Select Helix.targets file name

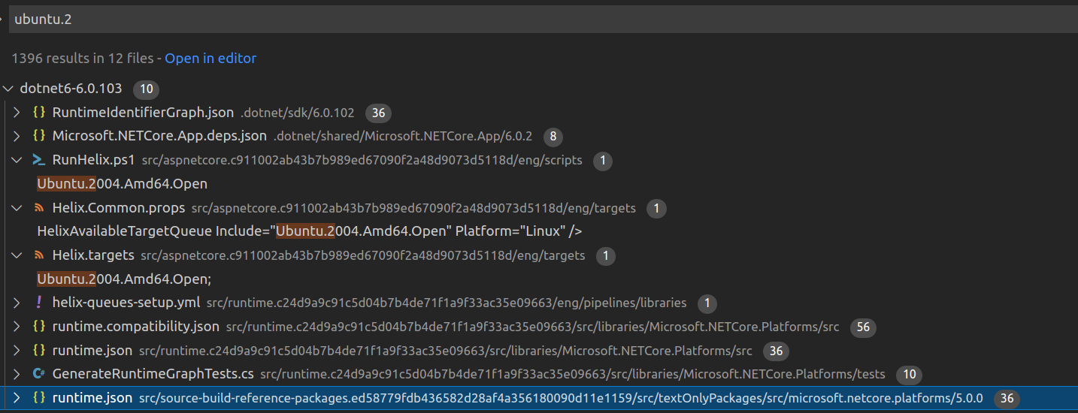point(93,255)
